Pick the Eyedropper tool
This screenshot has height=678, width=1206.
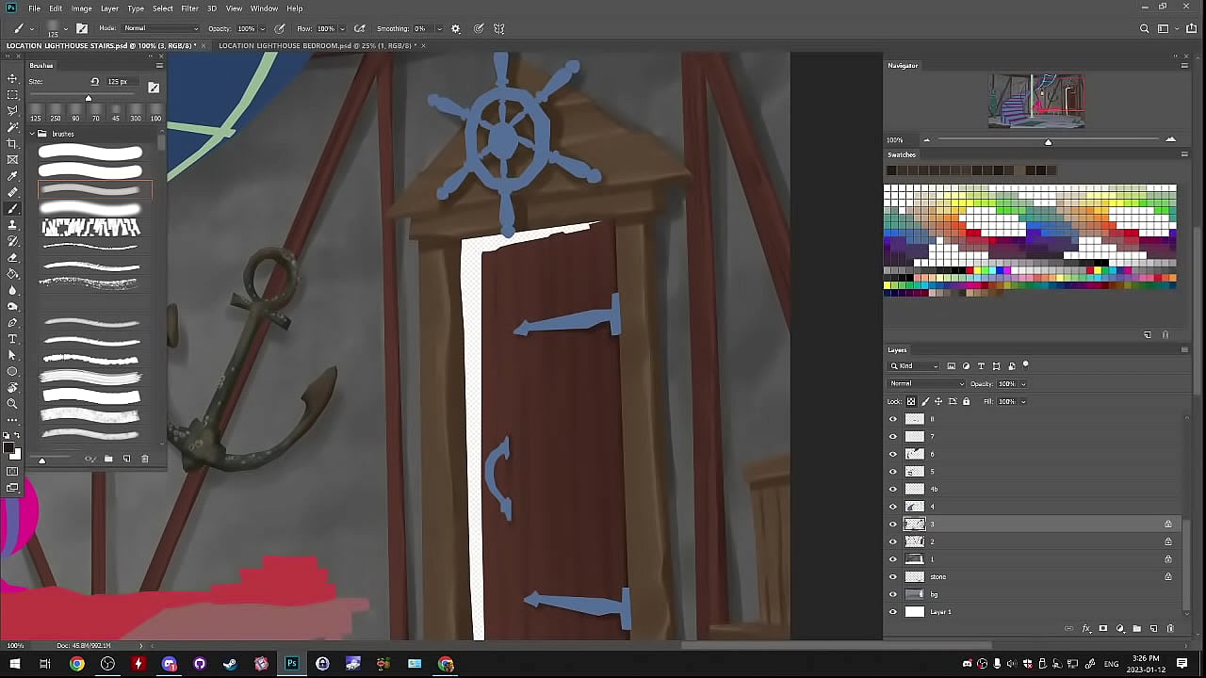(12, 176)
